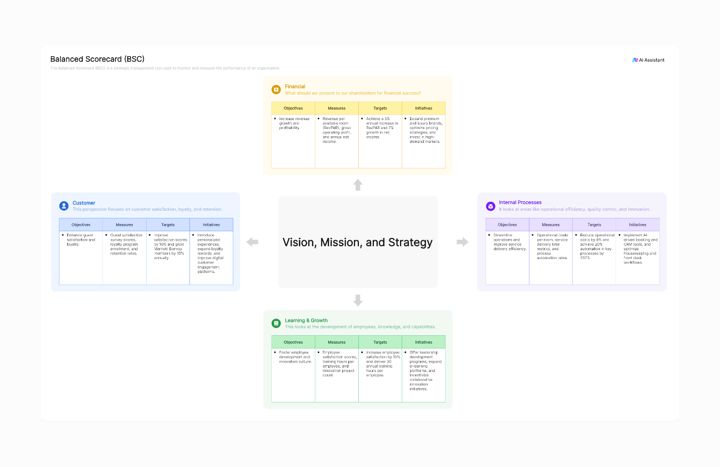Click the purple Internal Processes cube icon
The image size is (720, 467).
point(491,206)
